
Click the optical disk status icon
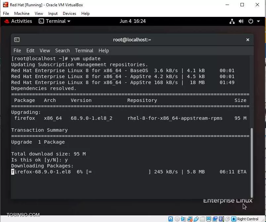[177, 219]
